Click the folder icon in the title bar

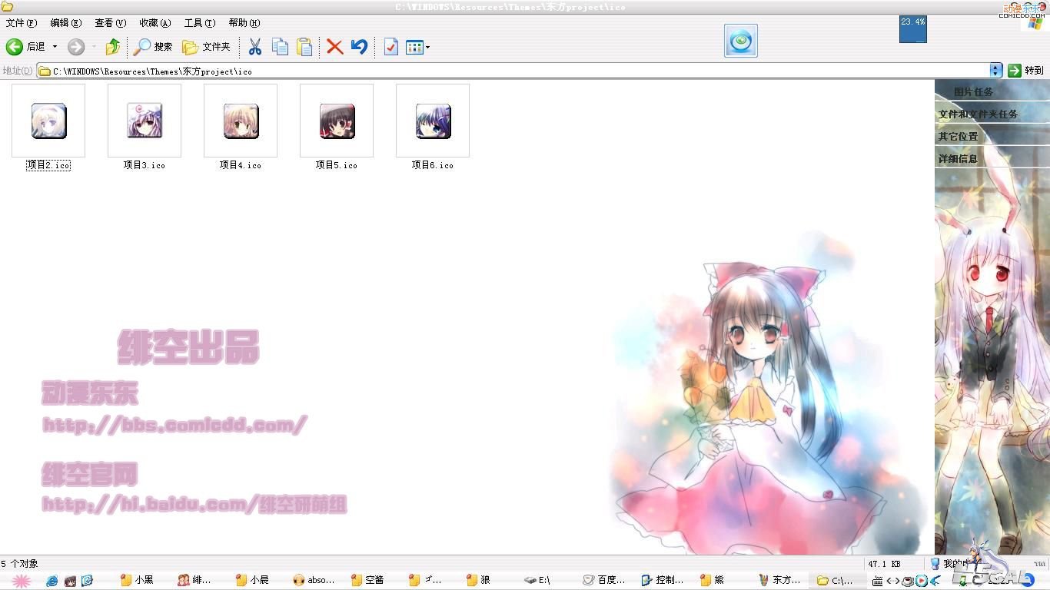(7, 7)
